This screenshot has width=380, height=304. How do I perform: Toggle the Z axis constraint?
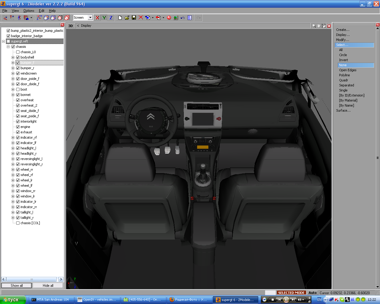pyautogui.click(x=111, y=18)
